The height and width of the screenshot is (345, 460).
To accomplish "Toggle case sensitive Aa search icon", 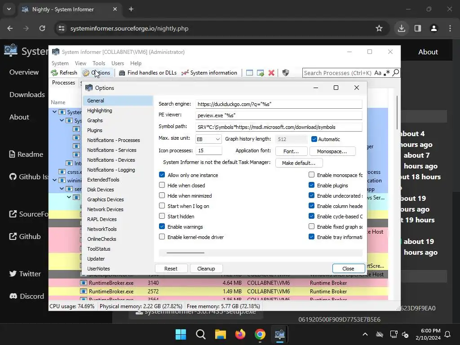I will 378,73.
